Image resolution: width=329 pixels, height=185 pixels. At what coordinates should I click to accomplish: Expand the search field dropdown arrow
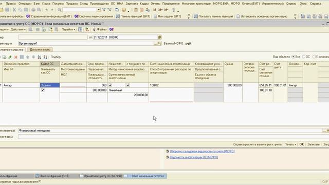(98, 10)
